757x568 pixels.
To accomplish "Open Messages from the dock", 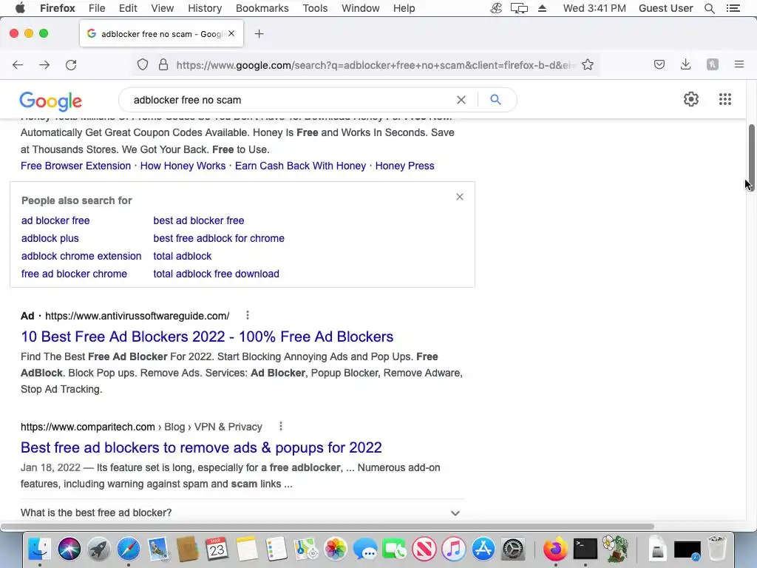I will pyautogui.click(x=365, y=549).
